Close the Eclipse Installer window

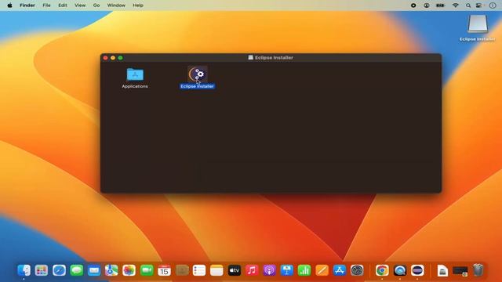[x=105, y=58]
